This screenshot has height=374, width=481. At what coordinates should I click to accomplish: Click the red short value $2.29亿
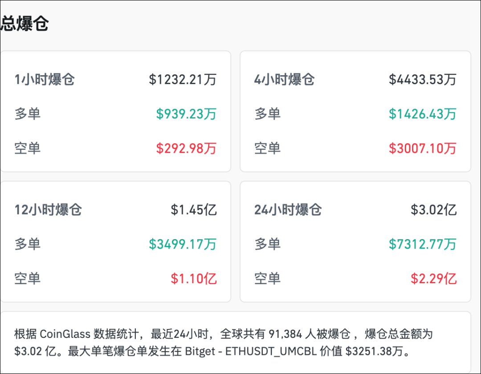(434, 279)
